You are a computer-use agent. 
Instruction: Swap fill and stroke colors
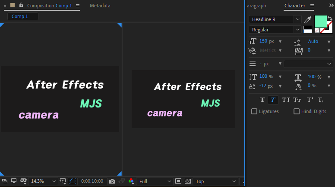click(330, 18)
